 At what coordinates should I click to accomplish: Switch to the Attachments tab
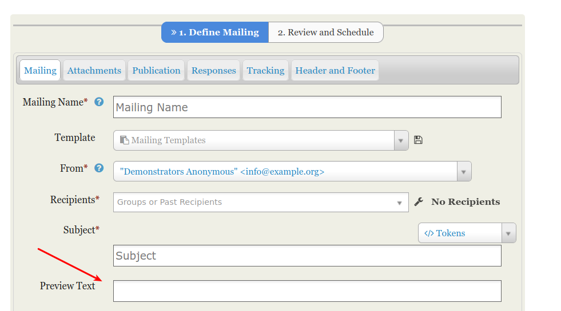click(x=94, y=71)
